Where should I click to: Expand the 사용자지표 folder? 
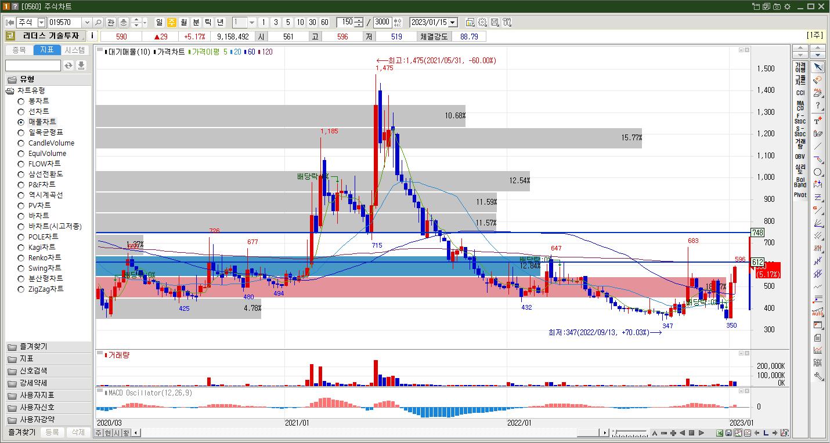(x=48, y=395)
